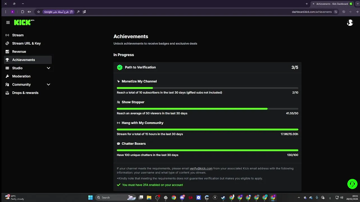This screenshot has height=202, width=360.
Task: Email verify@kick.com link
Action: tap(201, 168)
